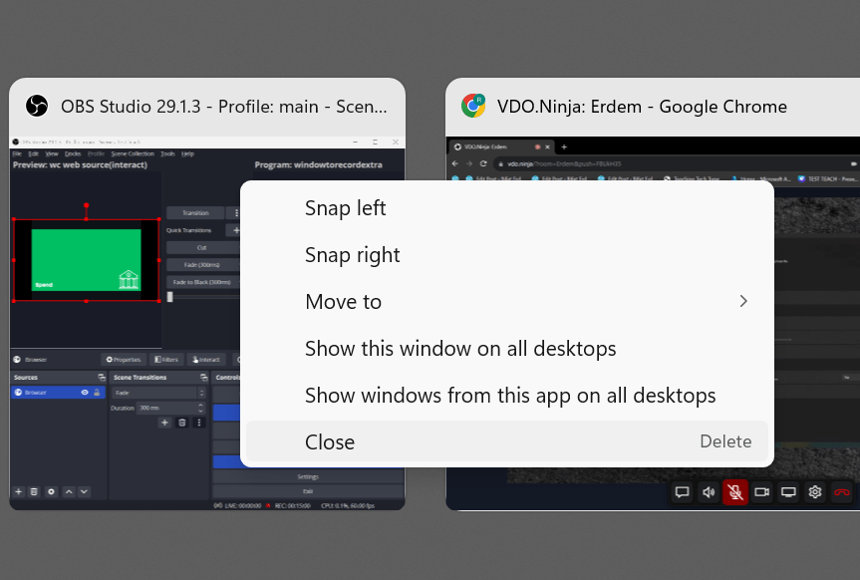The width and height of the screenshot is (860, 580).
Task: Add a source with OBS plus icon
Action: (18, 491)
